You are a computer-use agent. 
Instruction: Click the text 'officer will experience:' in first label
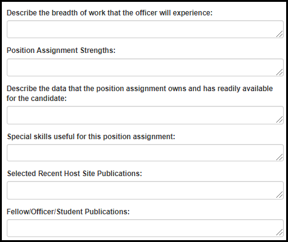[x=174, y=13]
